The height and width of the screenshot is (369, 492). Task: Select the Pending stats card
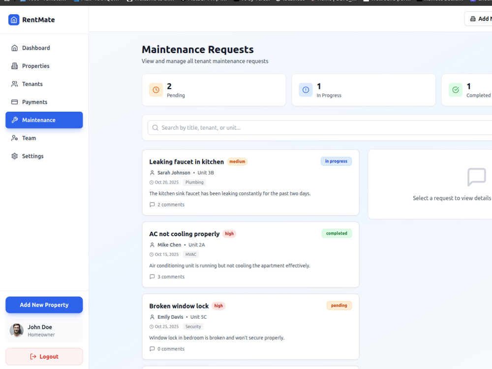pyautogui.click(x=214, y=90)
